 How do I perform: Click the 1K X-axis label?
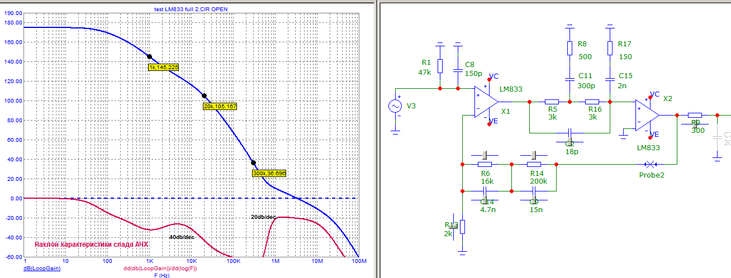(150, 261)
